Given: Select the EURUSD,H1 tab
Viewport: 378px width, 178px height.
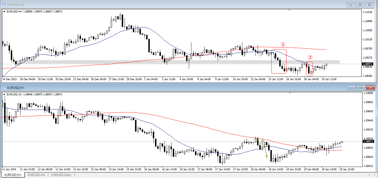Looking at the screenshot, I should (12, 175).
